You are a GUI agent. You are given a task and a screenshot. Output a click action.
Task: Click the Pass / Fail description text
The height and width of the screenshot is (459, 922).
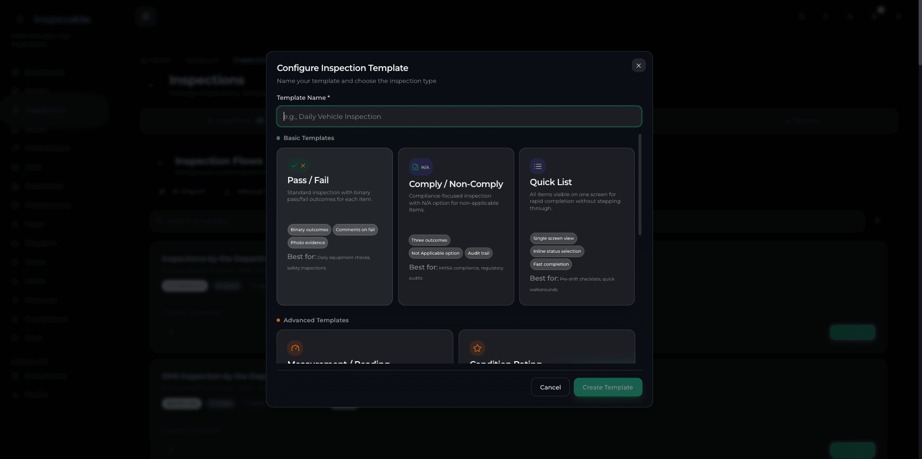(330, 196)
